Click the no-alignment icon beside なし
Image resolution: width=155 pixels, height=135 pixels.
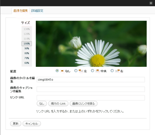click(62, 71)
